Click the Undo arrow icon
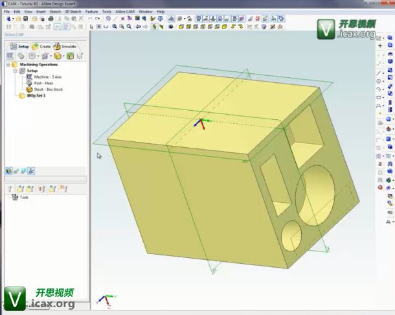This screenshot has width=395, height=315. (90, 19)
